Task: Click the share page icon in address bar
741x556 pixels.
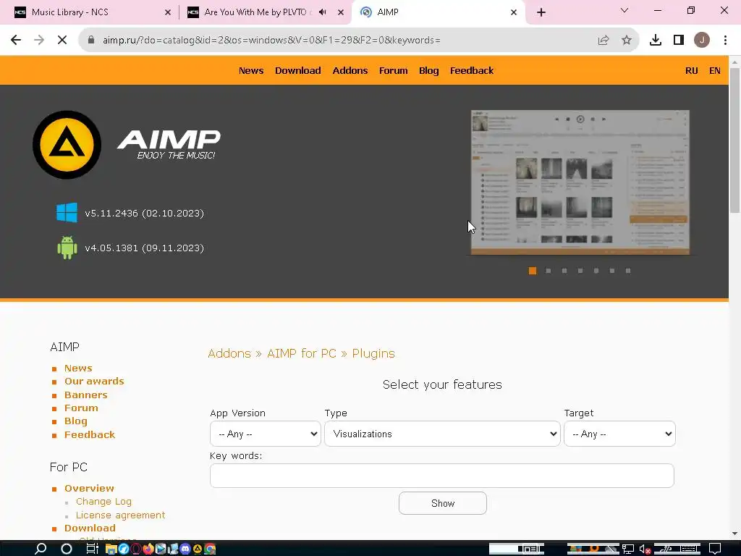Action: click(604, 41)
